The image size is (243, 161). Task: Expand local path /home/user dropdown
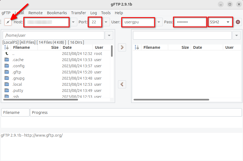[109, 35]
